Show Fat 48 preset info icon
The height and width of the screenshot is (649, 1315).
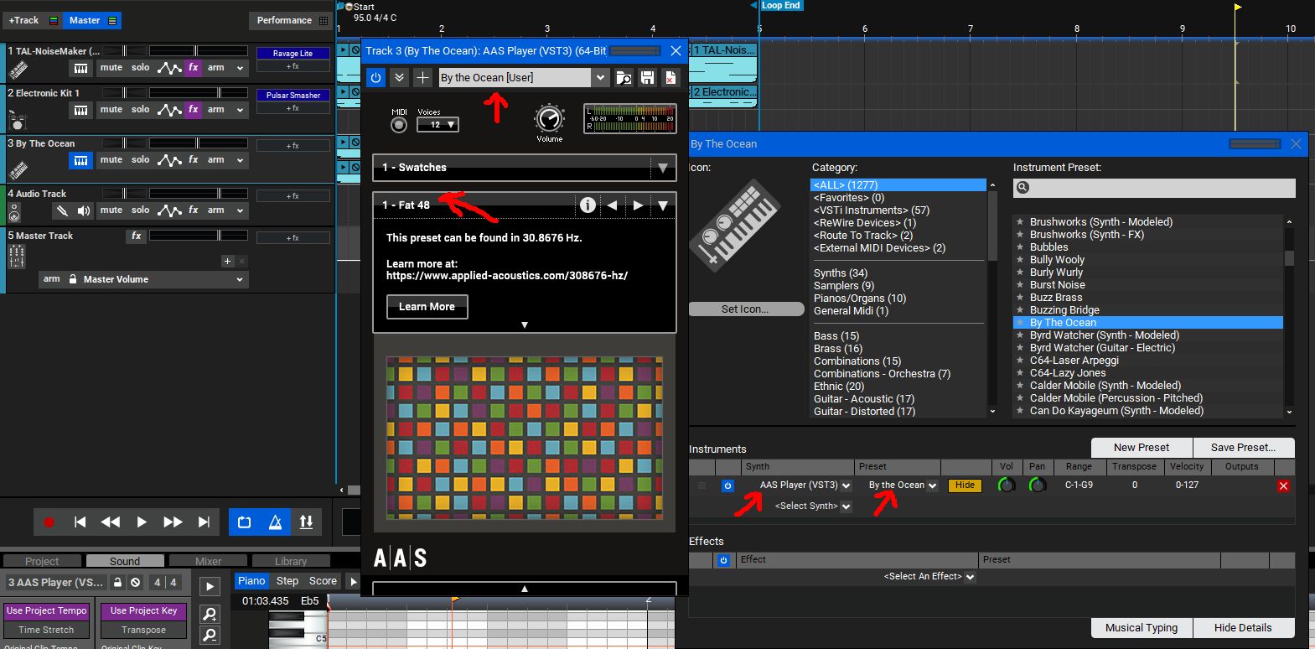(588, 205)
